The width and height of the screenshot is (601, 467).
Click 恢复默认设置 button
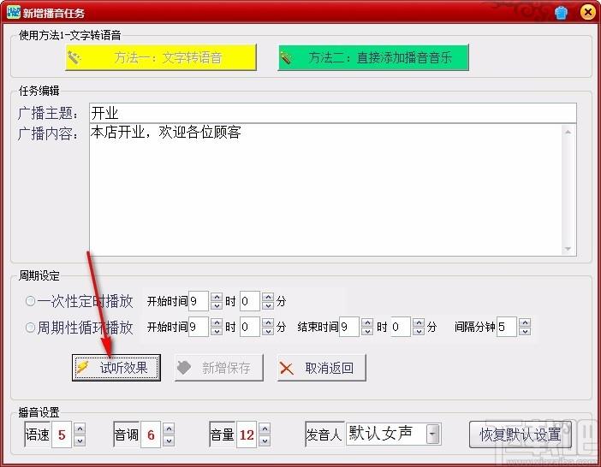(521, 434)
